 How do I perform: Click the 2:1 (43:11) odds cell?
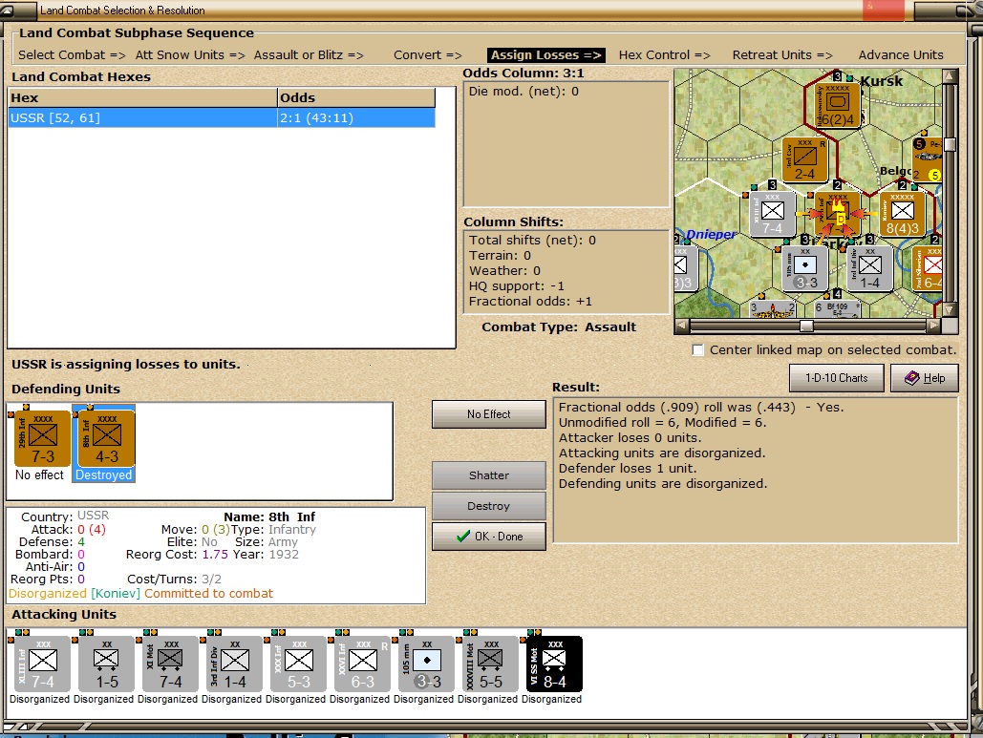[356, 117]
